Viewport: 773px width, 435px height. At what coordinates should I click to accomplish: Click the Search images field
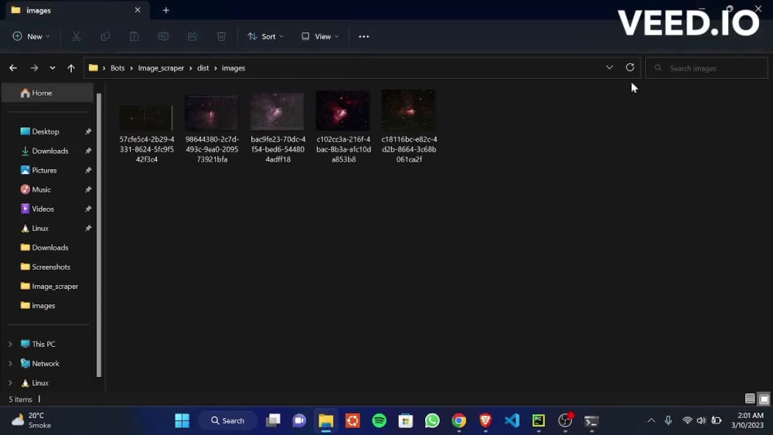pos(707,68)
